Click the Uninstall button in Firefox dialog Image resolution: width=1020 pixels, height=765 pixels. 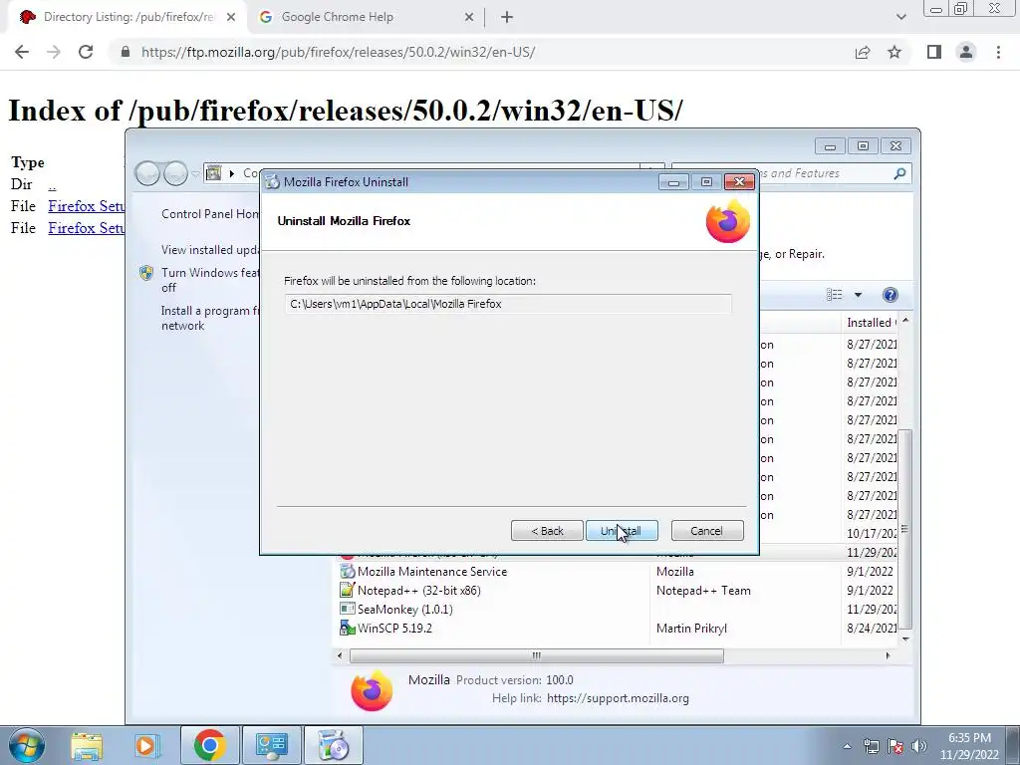[x=622, y=531]
